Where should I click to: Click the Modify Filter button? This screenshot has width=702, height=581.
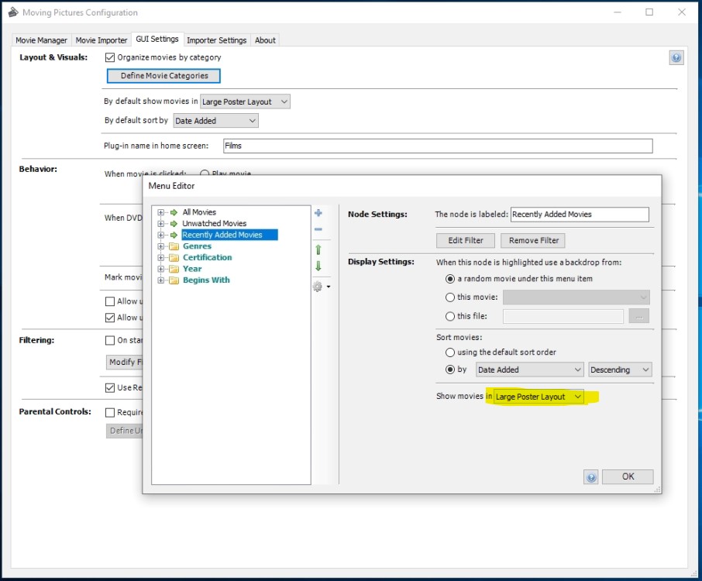[124, 362]
